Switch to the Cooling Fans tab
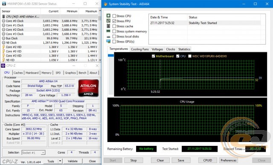The height and width of the screenshot is (165, 273). click(x=140, y=49)
